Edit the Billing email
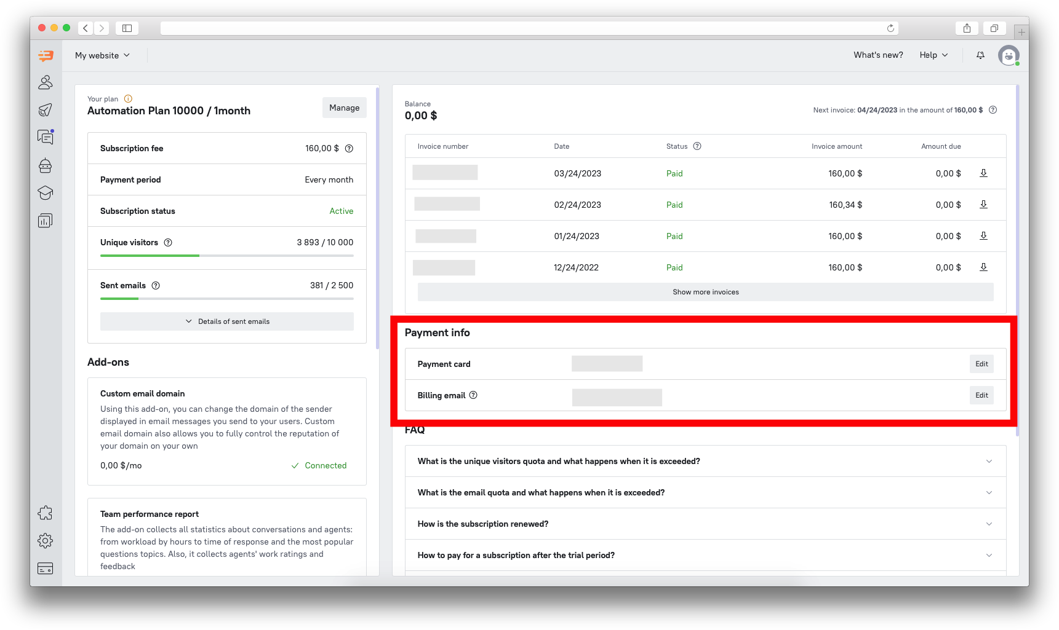The image size is (1059, 630). point(981,395)
